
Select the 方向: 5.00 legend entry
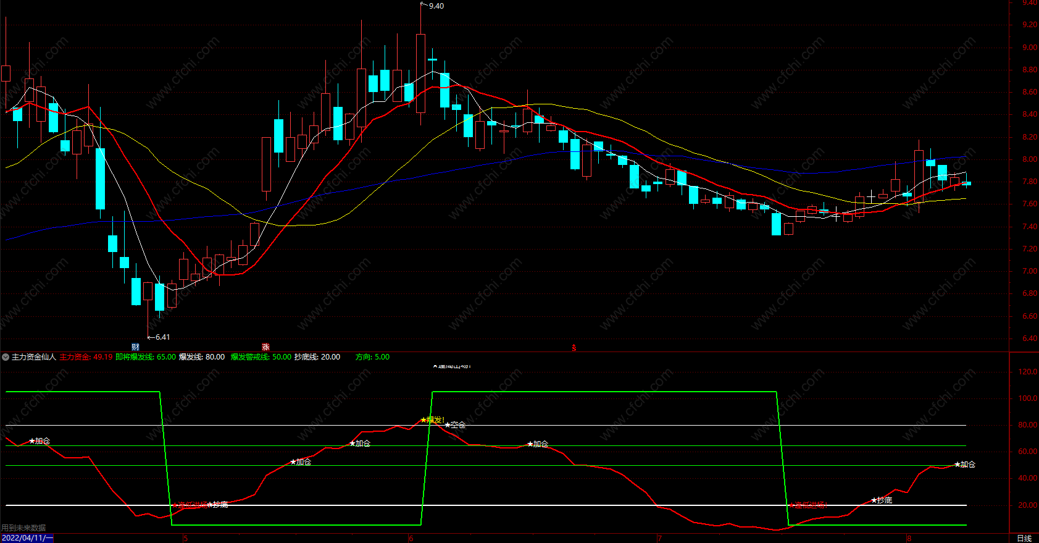pos(372,357)
